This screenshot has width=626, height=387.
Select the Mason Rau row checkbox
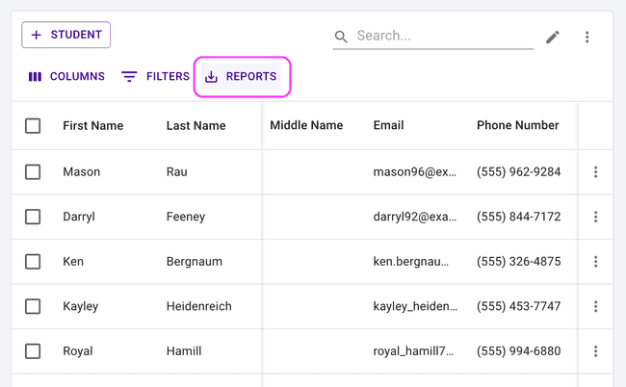(x=33, y=172)
